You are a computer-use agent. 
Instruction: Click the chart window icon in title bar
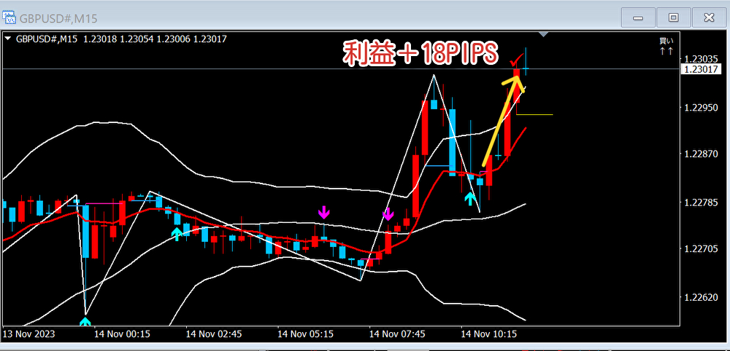click(9, 17)
